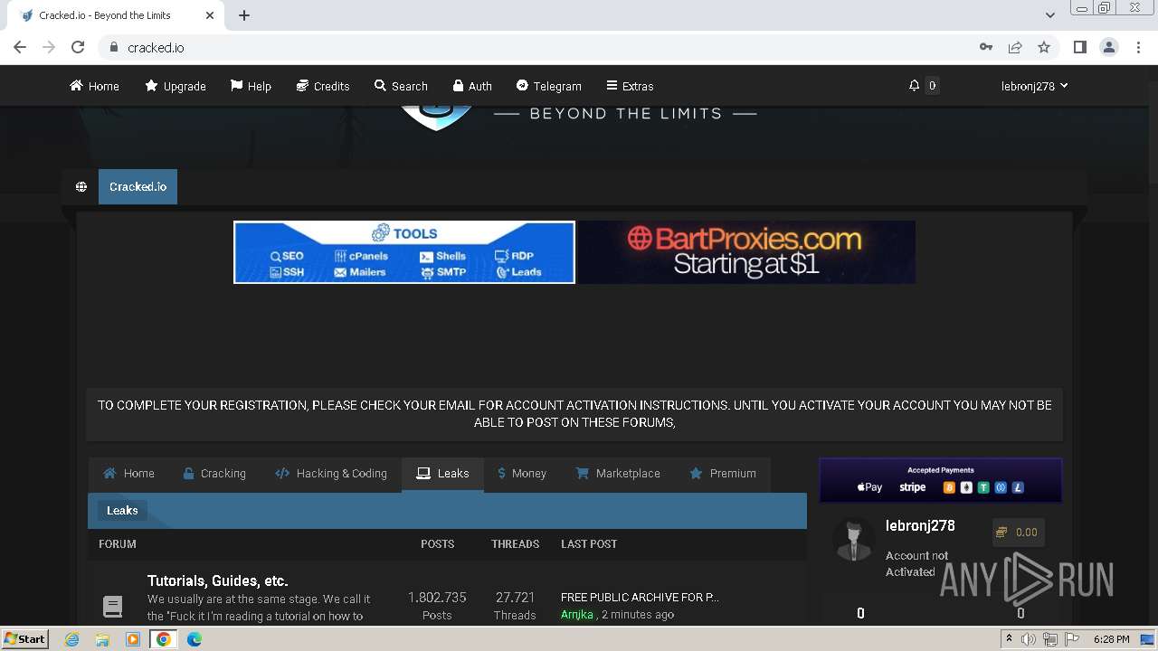
Task: Click the 6:28 PM system clock
Action: coord(1111,639)
